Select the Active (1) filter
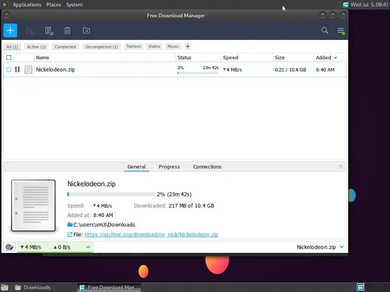This screenshot has width=390, height=292. (36, 47)
